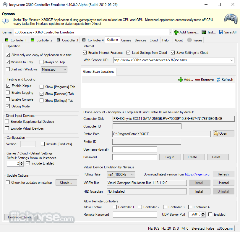Click Uninstall for ViGEm Bus
Image resolution: width=240 pixels, height=232 pixels.
point(223,183)
